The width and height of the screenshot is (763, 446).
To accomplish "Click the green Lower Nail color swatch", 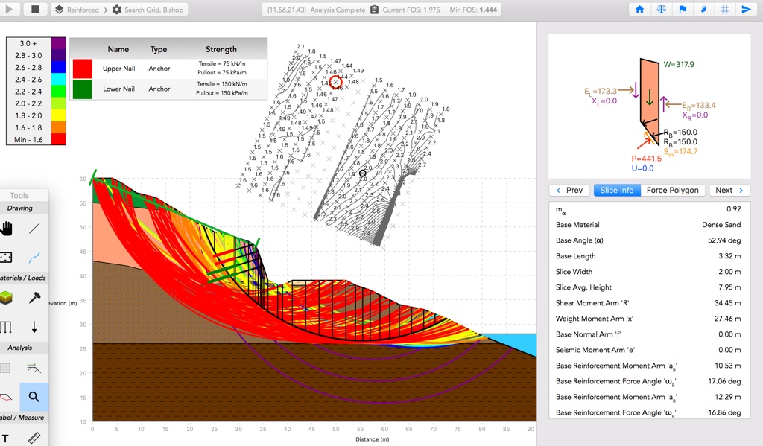I will (x=82, y=89).
